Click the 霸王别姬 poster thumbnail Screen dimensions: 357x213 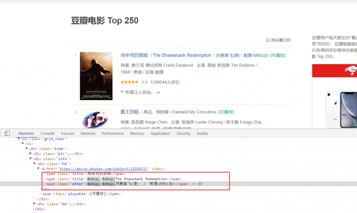(96, 118)
